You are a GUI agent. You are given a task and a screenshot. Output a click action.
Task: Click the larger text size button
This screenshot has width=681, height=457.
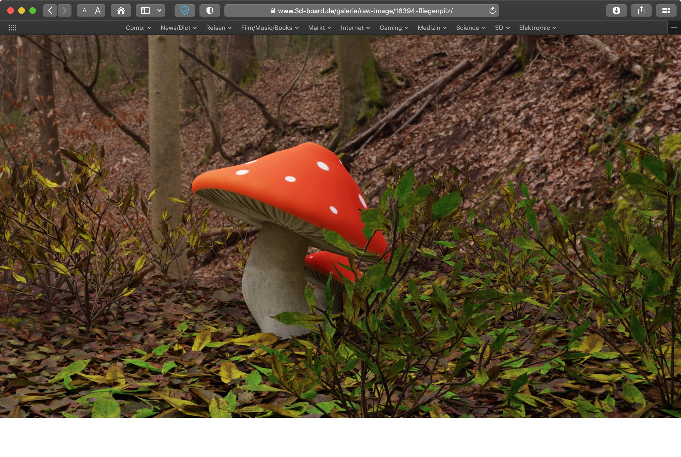click(x=98, y=11)
